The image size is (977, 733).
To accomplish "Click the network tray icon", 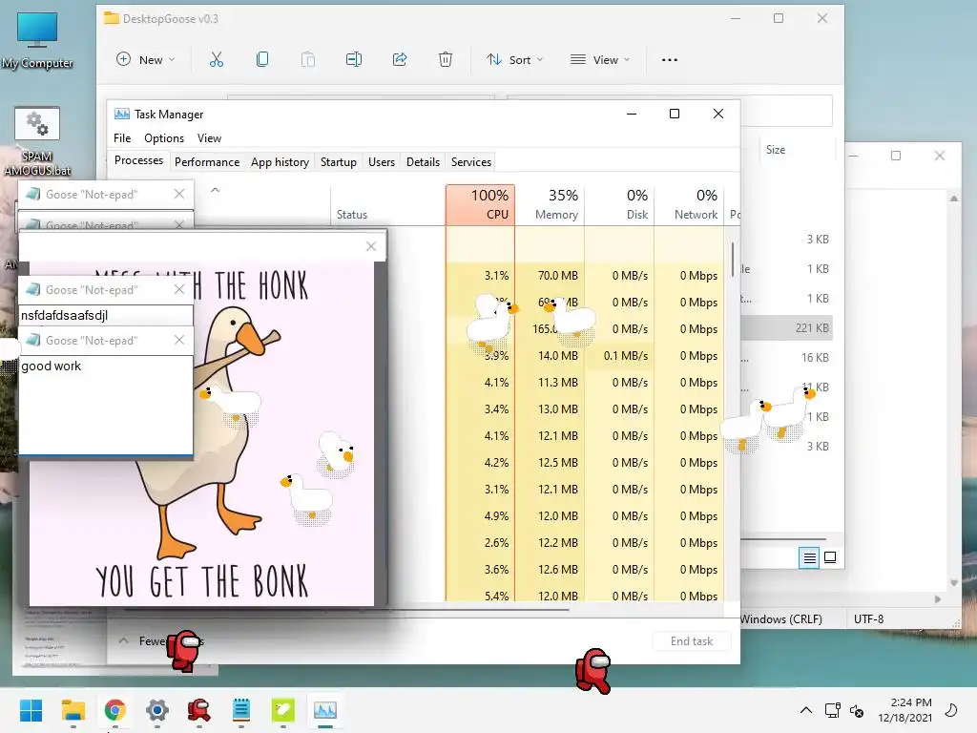I will tap(832, 710).
